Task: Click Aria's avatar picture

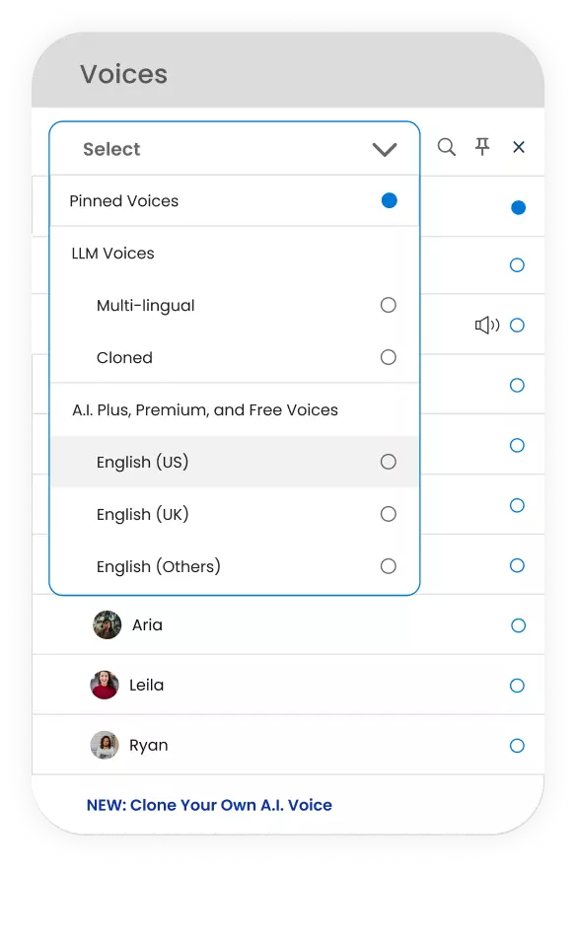Action: (x=107, y=624)
